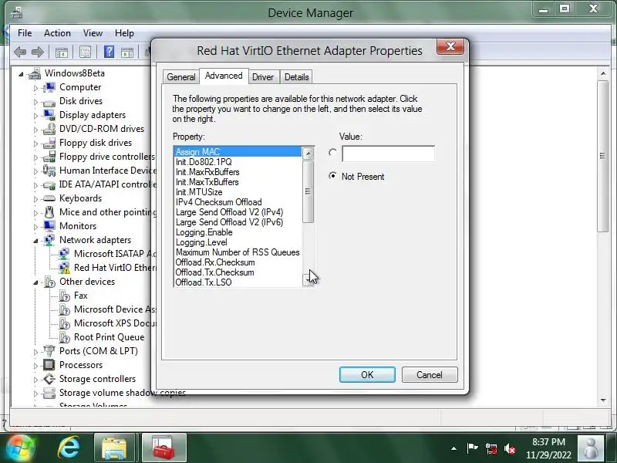
Task: Click the Properties toolbar icon
Action: [x=86, y=52]
